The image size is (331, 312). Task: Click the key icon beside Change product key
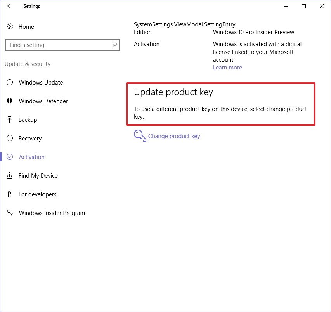coord(140,136)
